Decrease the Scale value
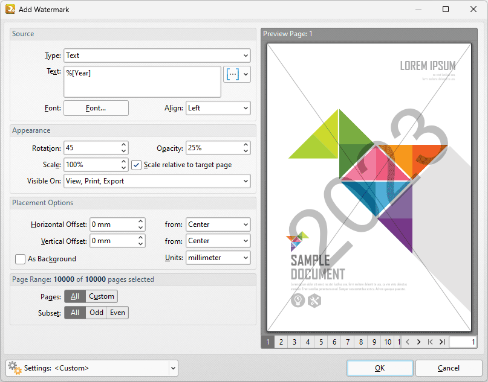This screenshot has width=488, height=382. click(x=123, y=168)
